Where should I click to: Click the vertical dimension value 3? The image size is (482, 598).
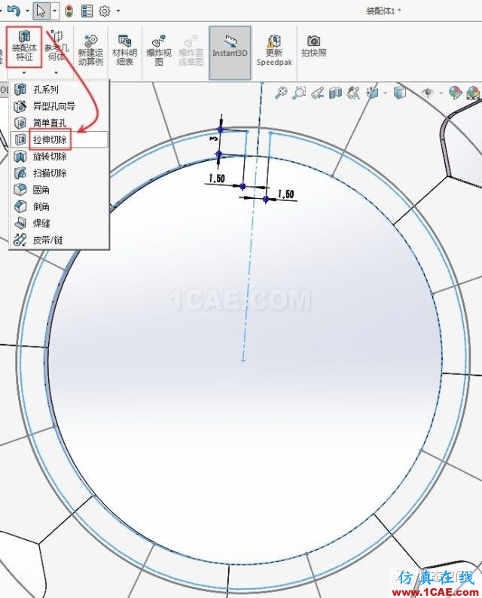pyautogui.click(x=214, y=139)
